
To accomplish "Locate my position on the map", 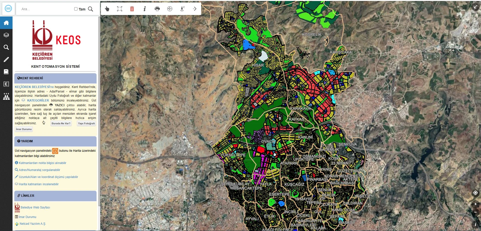I will tap(475, 193).
